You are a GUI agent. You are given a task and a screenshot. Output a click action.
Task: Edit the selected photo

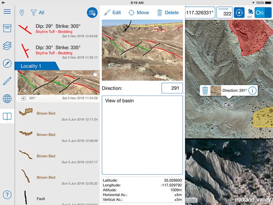[x=113, y=12]
